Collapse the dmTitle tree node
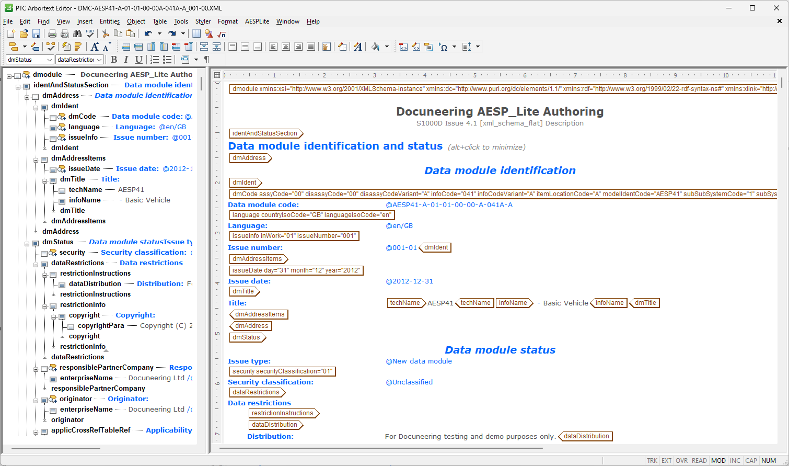The image size is (789, 466). coord(45,180)
